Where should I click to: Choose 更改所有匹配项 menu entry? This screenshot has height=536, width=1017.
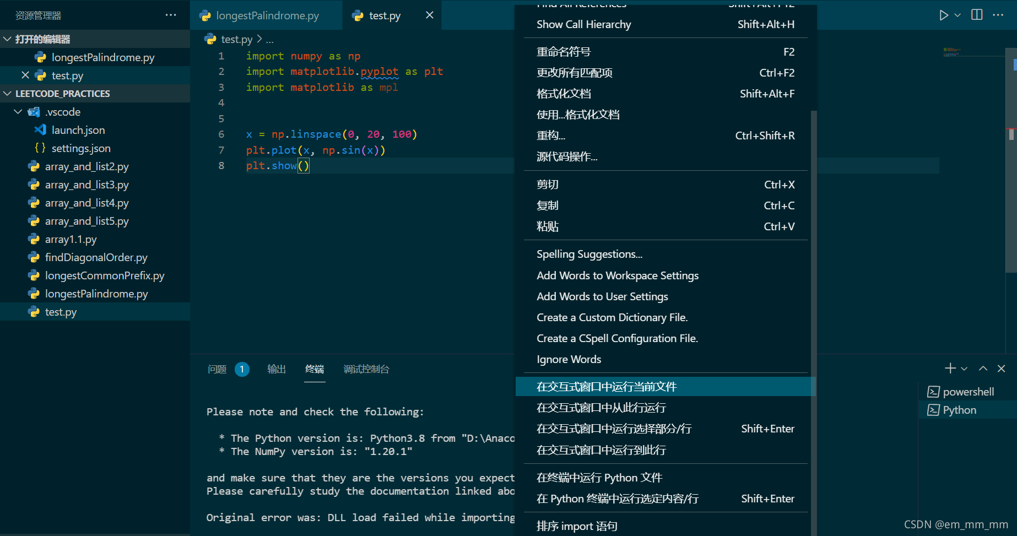click(x=666, y=73)
